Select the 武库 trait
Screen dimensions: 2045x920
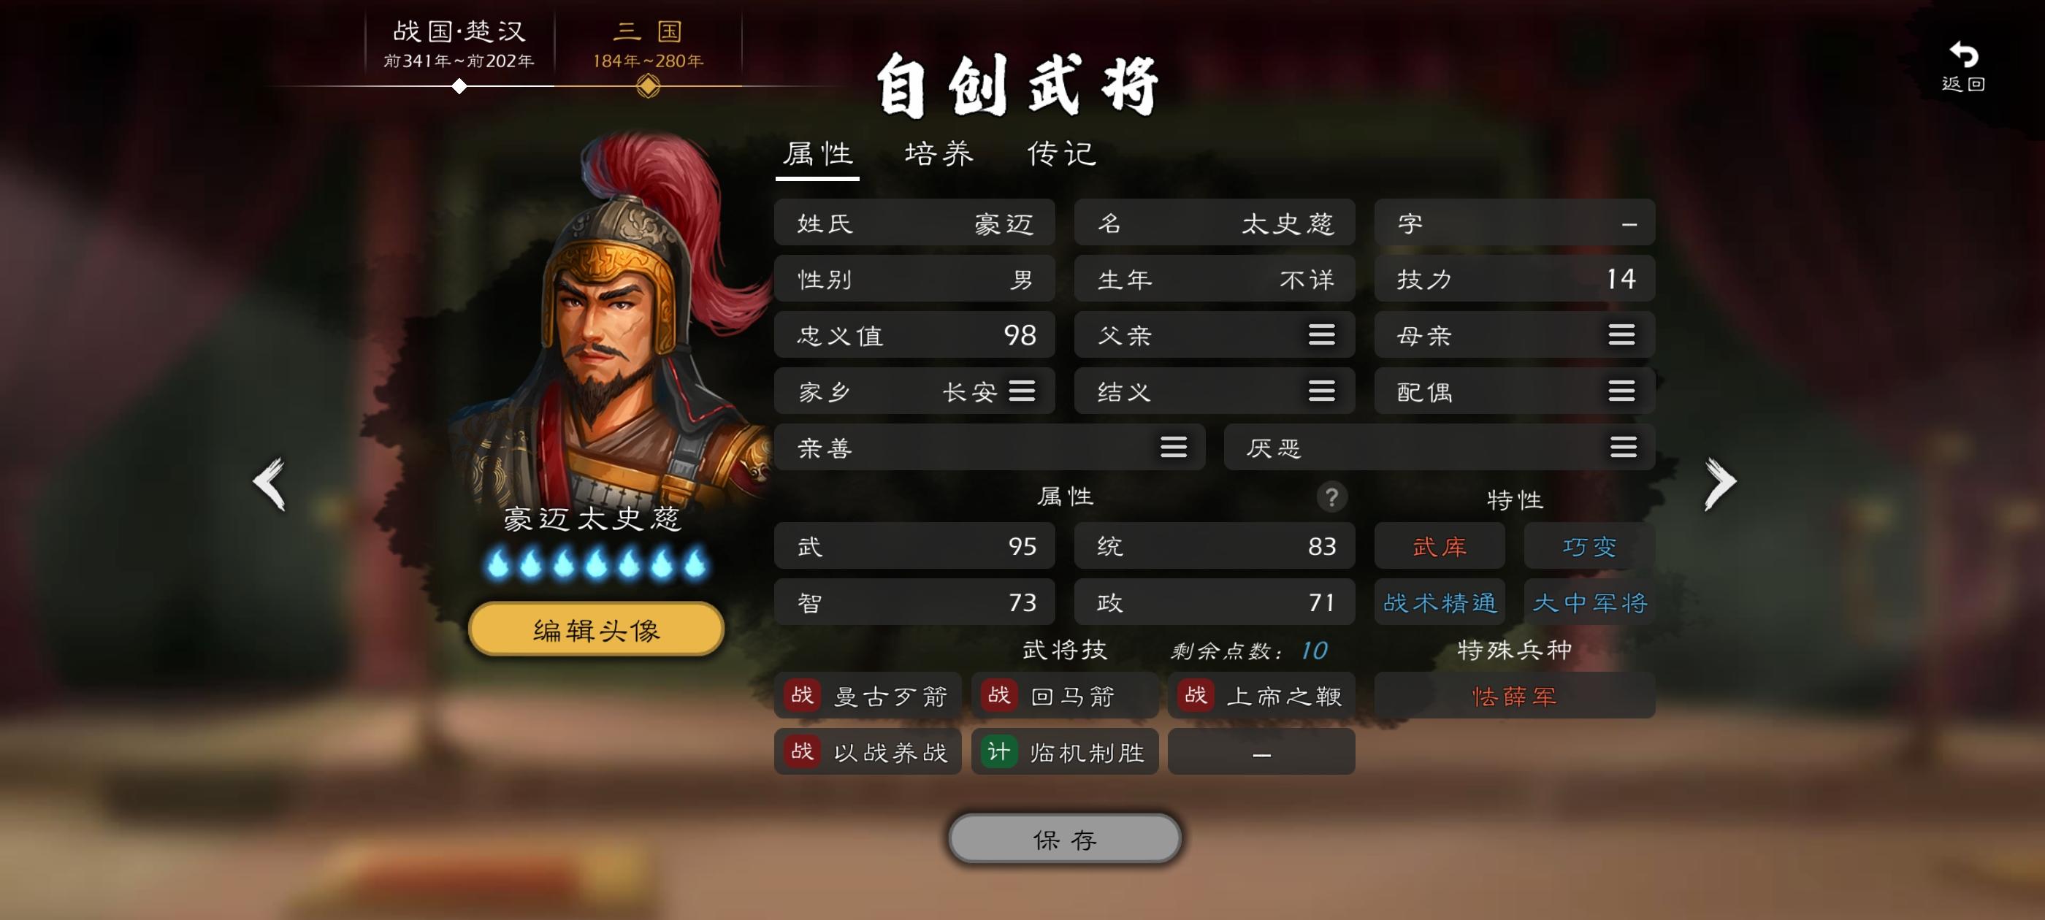coord(1439,546)
